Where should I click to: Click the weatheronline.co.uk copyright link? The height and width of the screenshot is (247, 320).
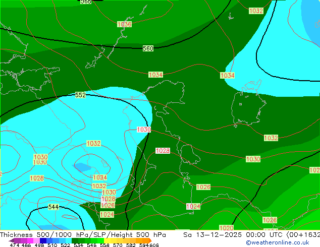pyautogui.click(x=278, y=242)
